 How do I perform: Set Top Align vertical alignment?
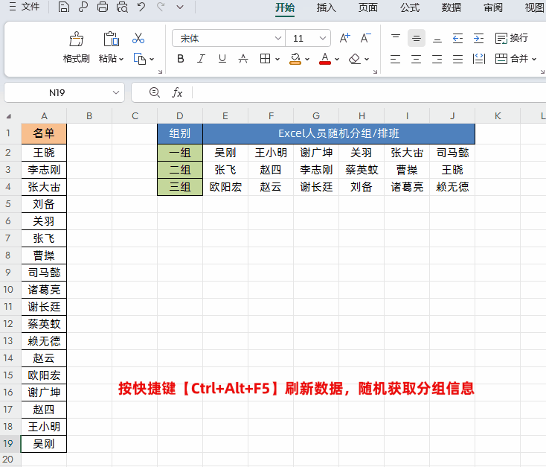396,38
